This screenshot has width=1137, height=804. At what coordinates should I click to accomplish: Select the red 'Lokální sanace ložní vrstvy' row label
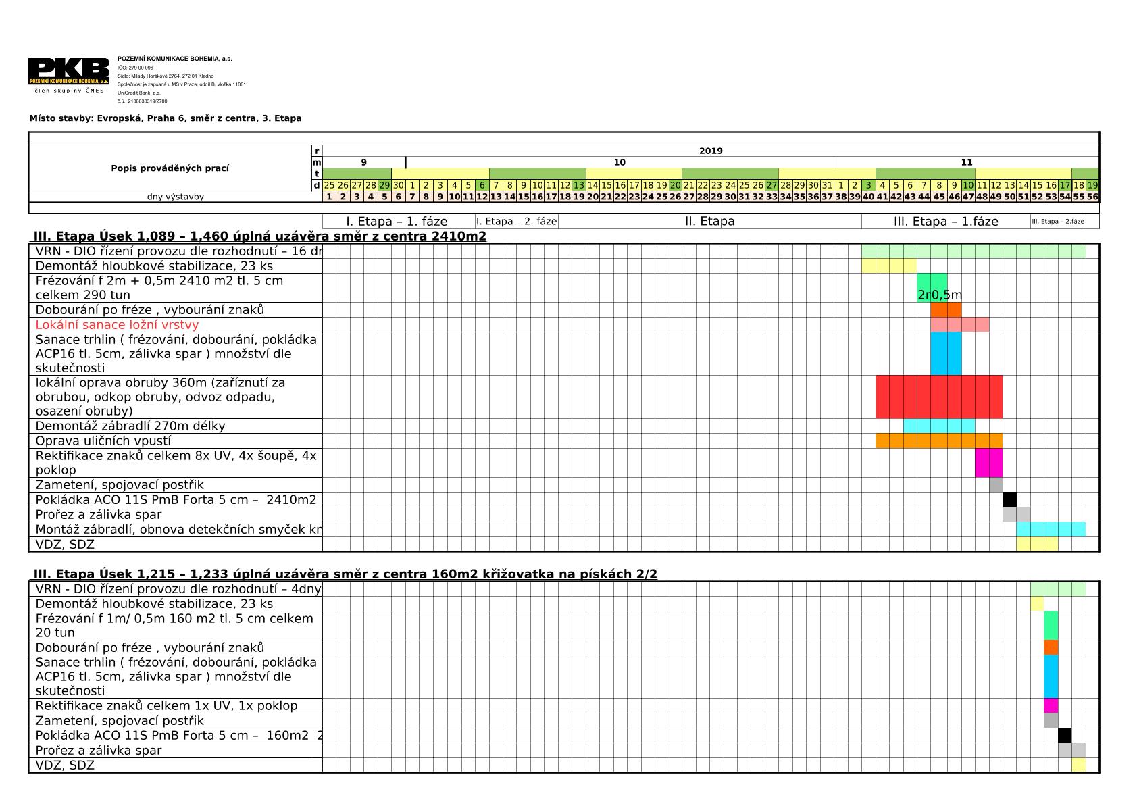coord(117,325)
